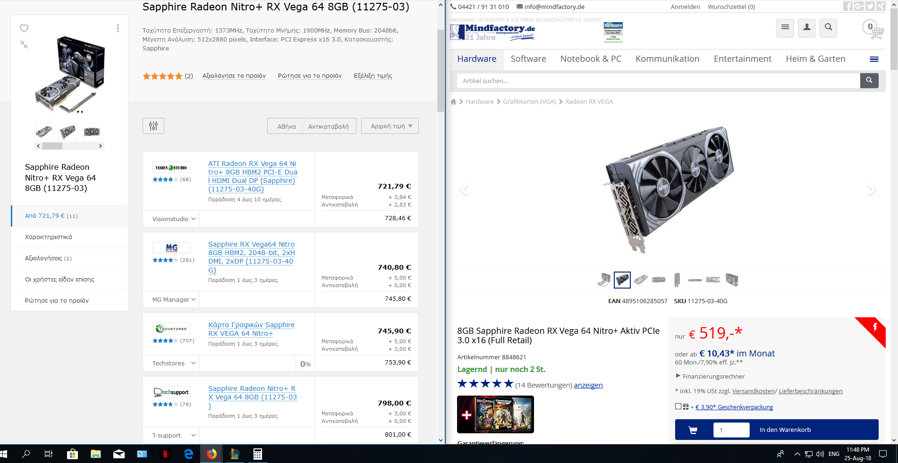
Task: Open Mindfactory Google Plus icon
Action: (859, 6)
